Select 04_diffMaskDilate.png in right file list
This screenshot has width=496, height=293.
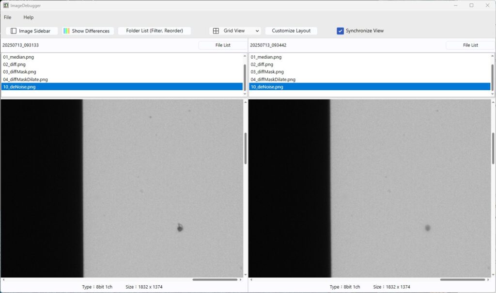tap(273, 80)
